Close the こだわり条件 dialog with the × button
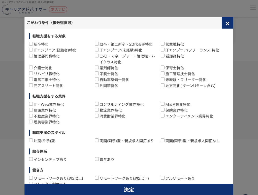This screenshot has height=195, width=258. point(227,23)
